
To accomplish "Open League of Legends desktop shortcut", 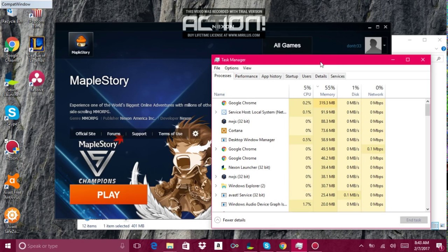I will coord(37,49).
